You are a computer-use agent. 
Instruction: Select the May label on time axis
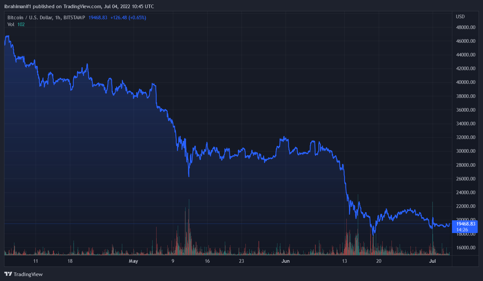pos(133,261)
